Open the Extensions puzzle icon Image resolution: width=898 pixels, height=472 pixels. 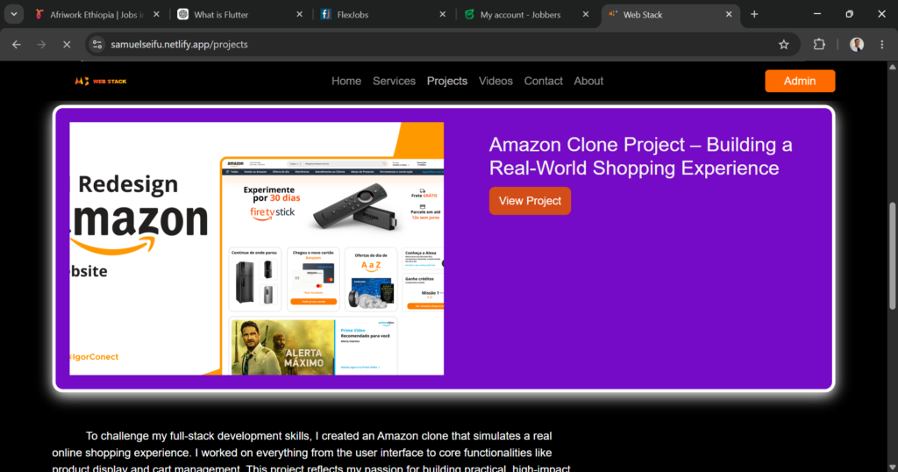820,44
